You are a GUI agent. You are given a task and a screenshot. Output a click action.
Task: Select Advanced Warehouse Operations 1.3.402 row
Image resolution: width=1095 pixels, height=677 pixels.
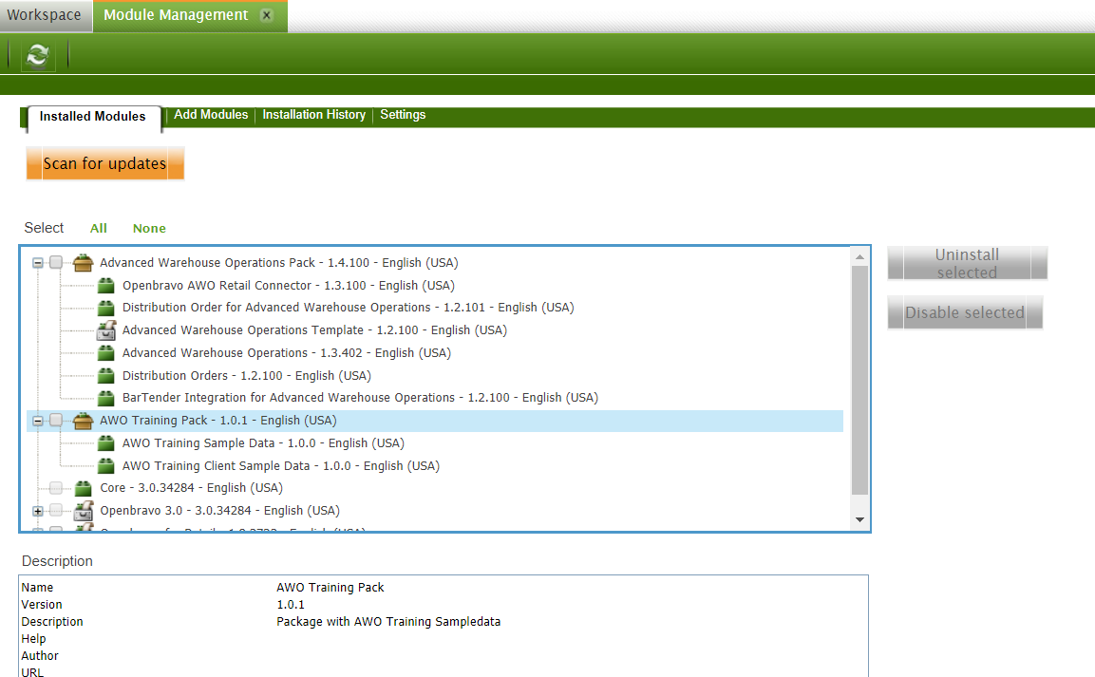click(286, 353)
